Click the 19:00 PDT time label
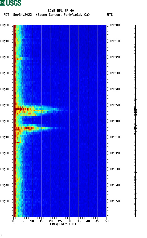This screenshot has width=147, height=238. pyautogui.click(x=5, y=121)
